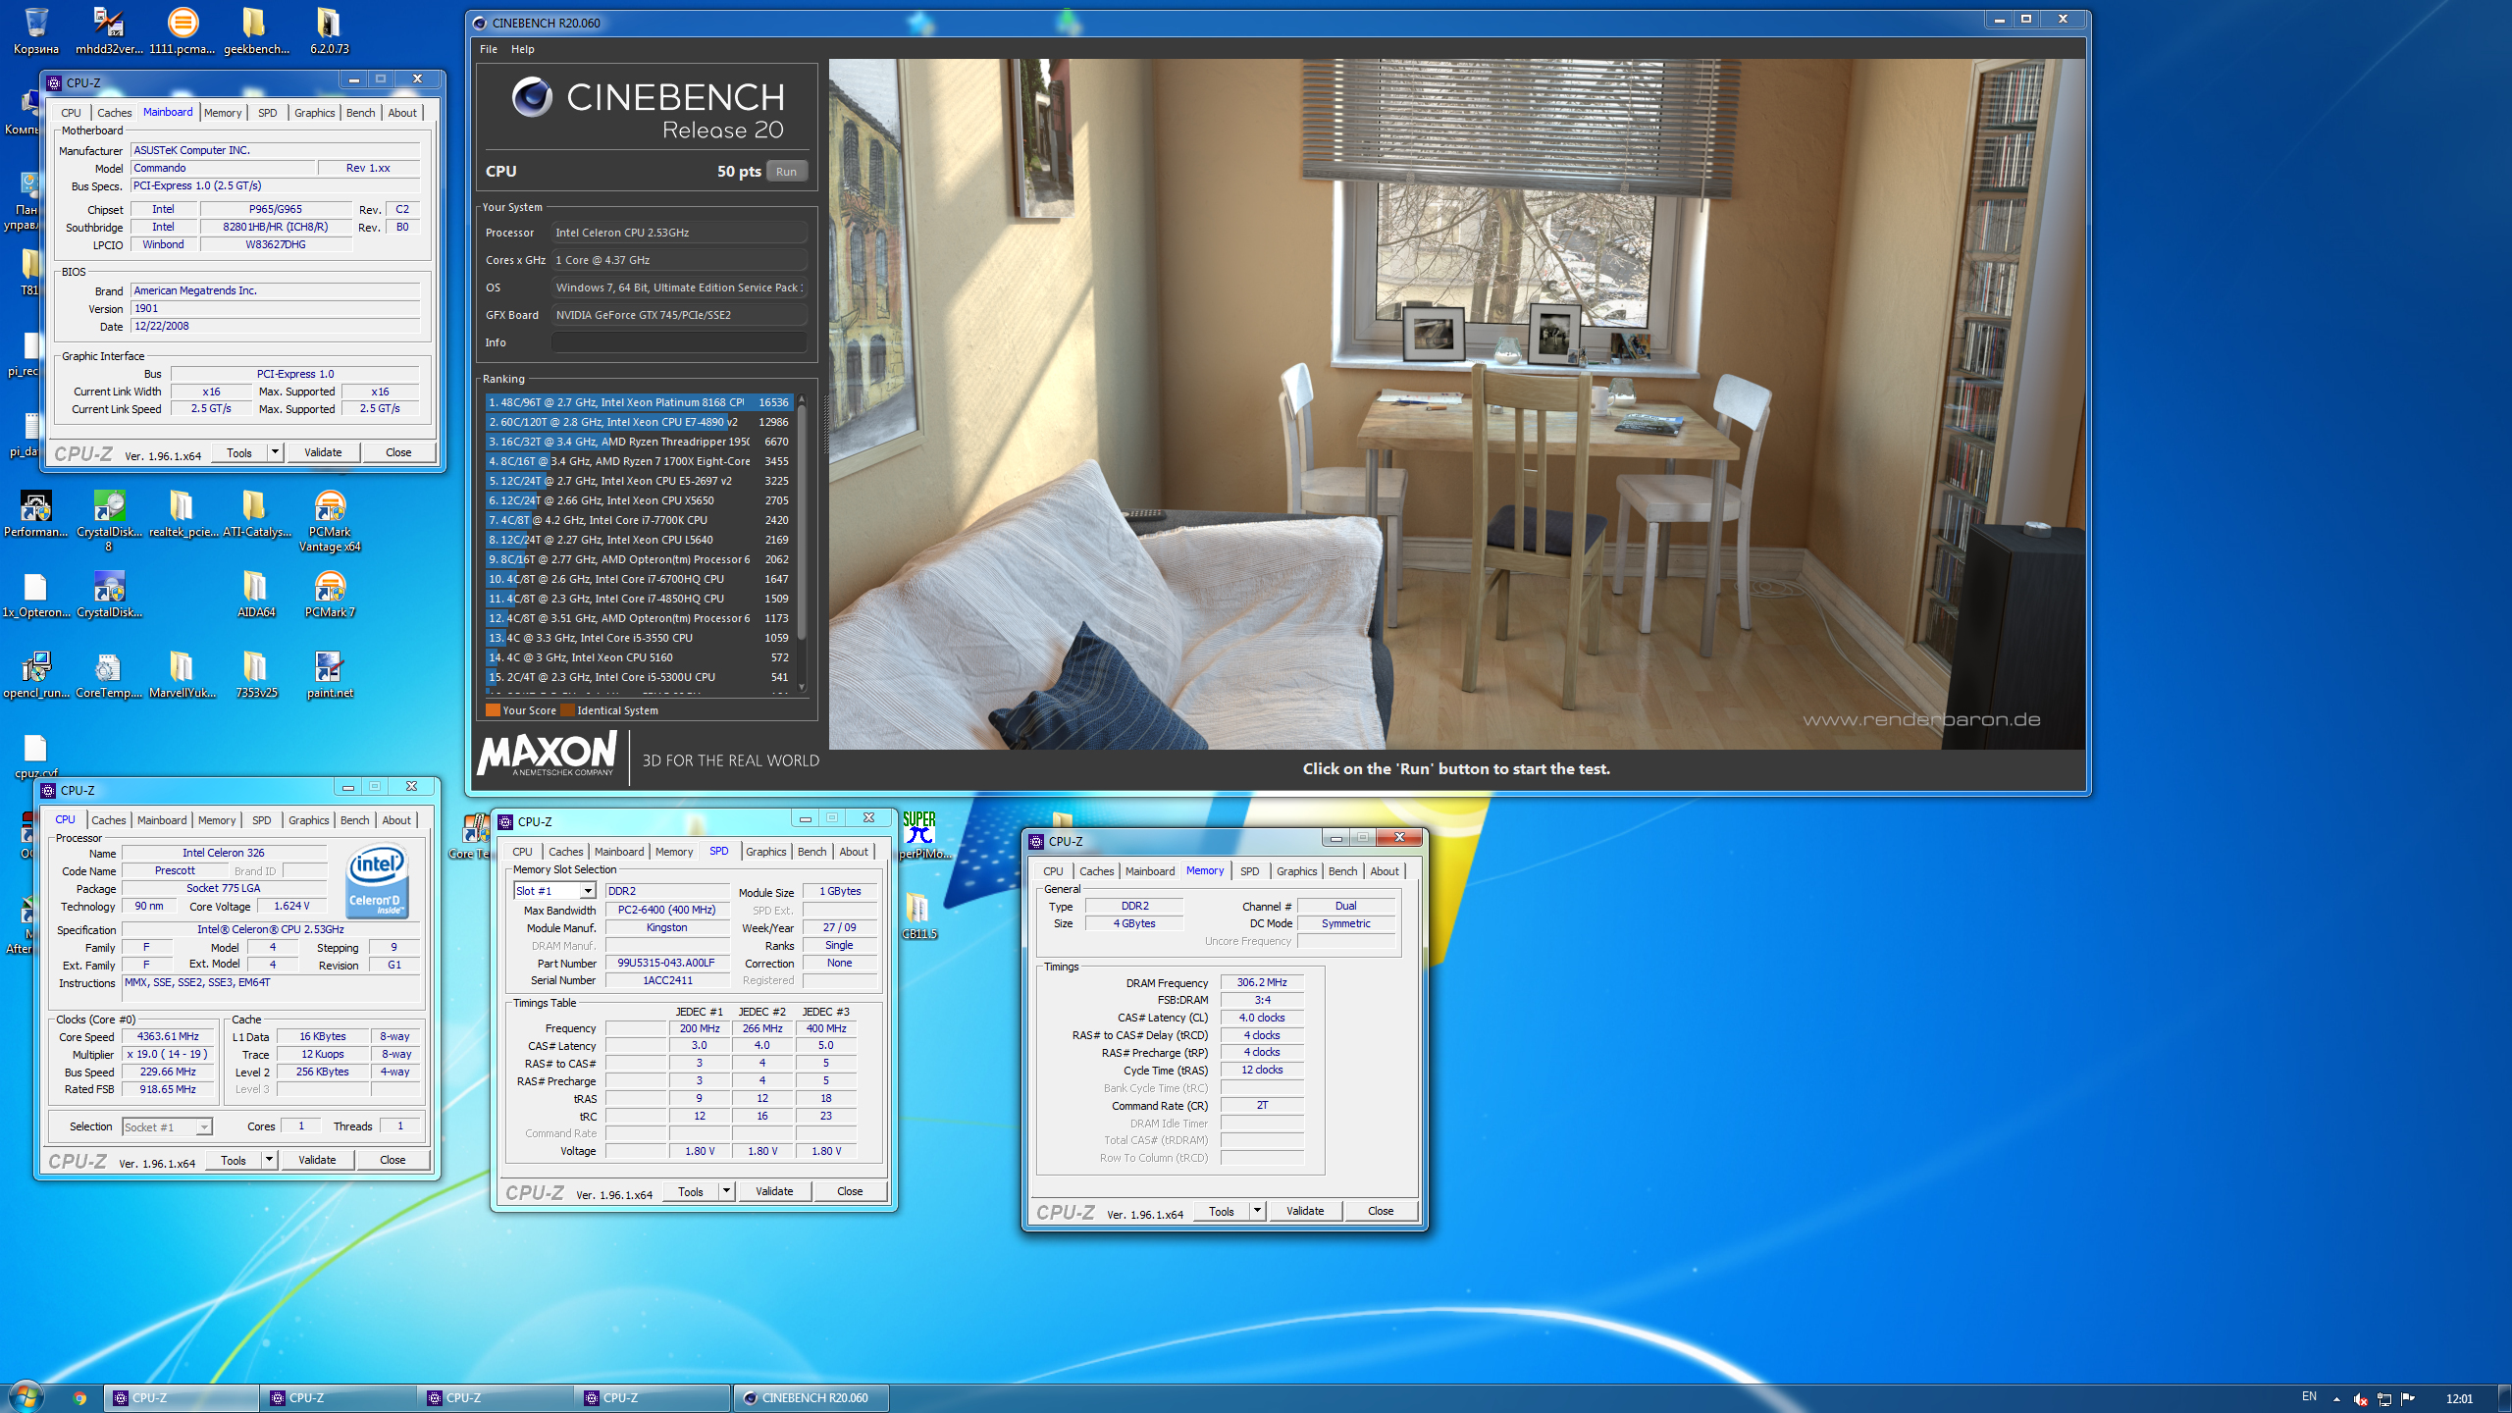Switch to Memory tab in Mainboard CPU-Z window

pyautogui.click(x=223, y=113)
